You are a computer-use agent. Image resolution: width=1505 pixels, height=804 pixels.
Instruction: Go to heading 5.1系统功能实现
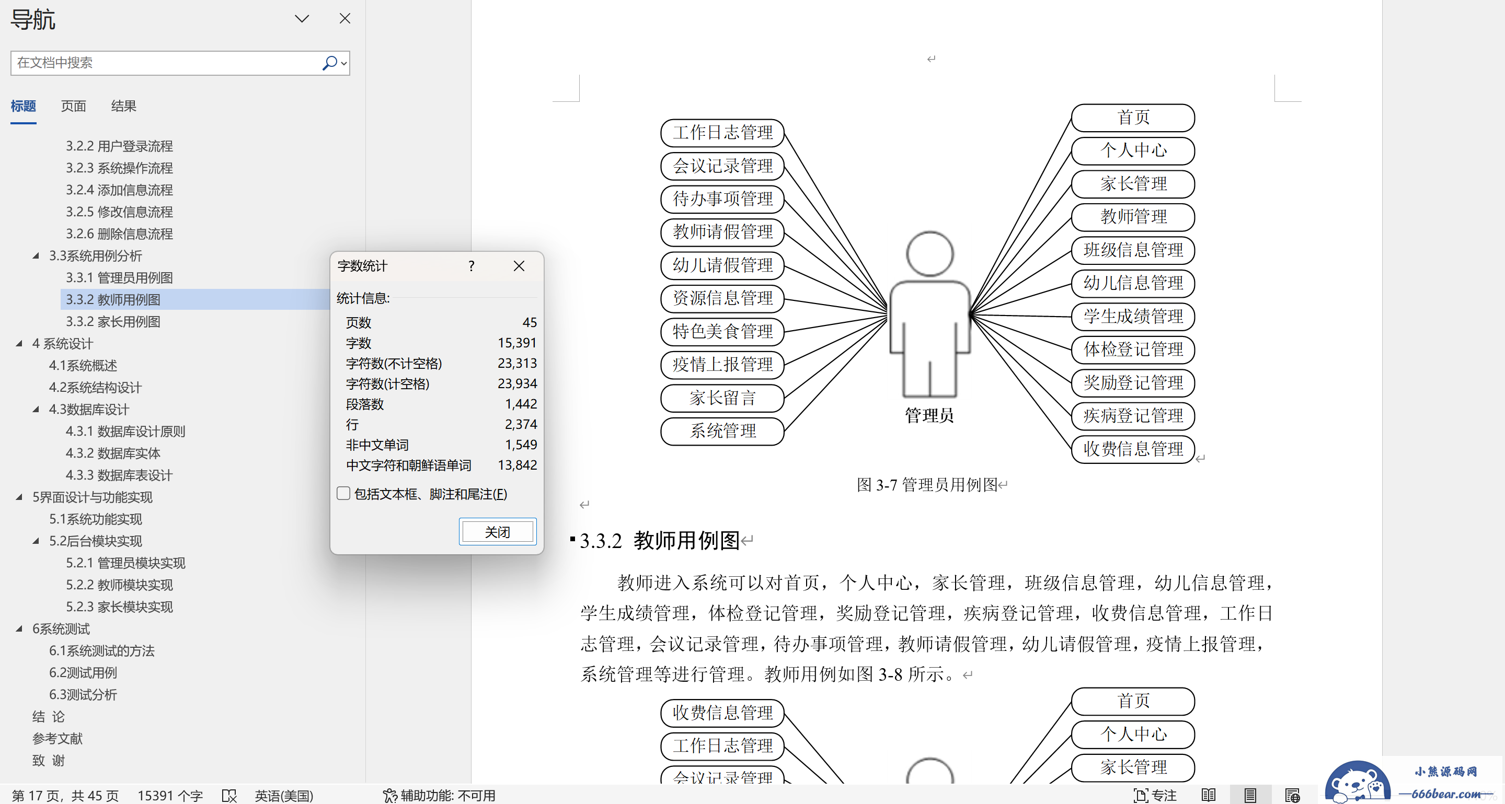click(95, 519)
